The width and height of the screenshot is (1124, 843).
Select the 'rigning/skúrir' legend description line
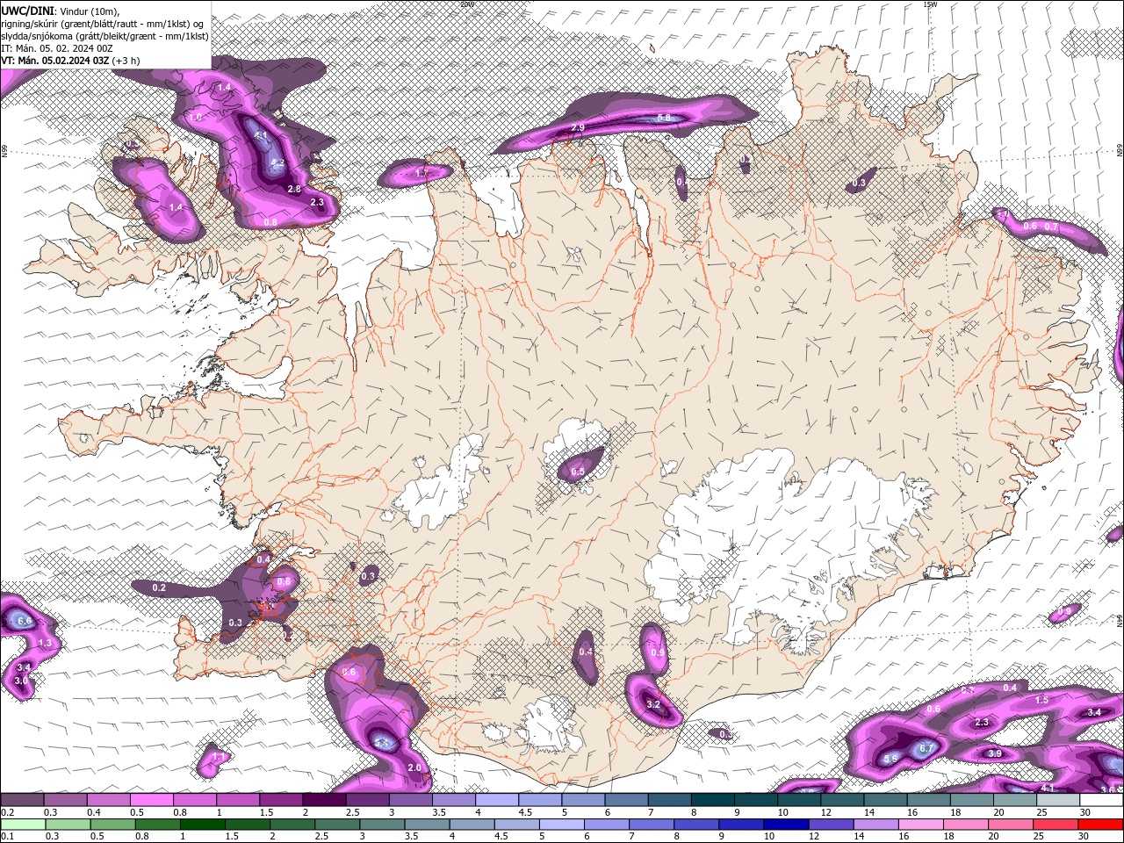click(103, 23)
